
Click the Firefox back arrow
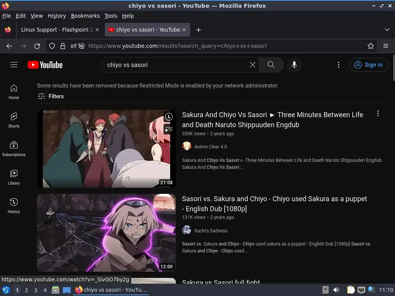point(9,46)
